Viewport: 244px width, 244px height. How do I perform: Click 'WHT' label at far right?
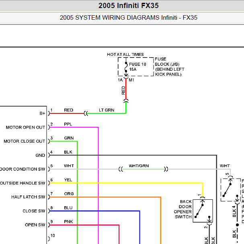point(225,166)
